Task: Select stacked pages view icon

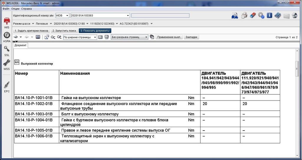Action: (106, 37)
